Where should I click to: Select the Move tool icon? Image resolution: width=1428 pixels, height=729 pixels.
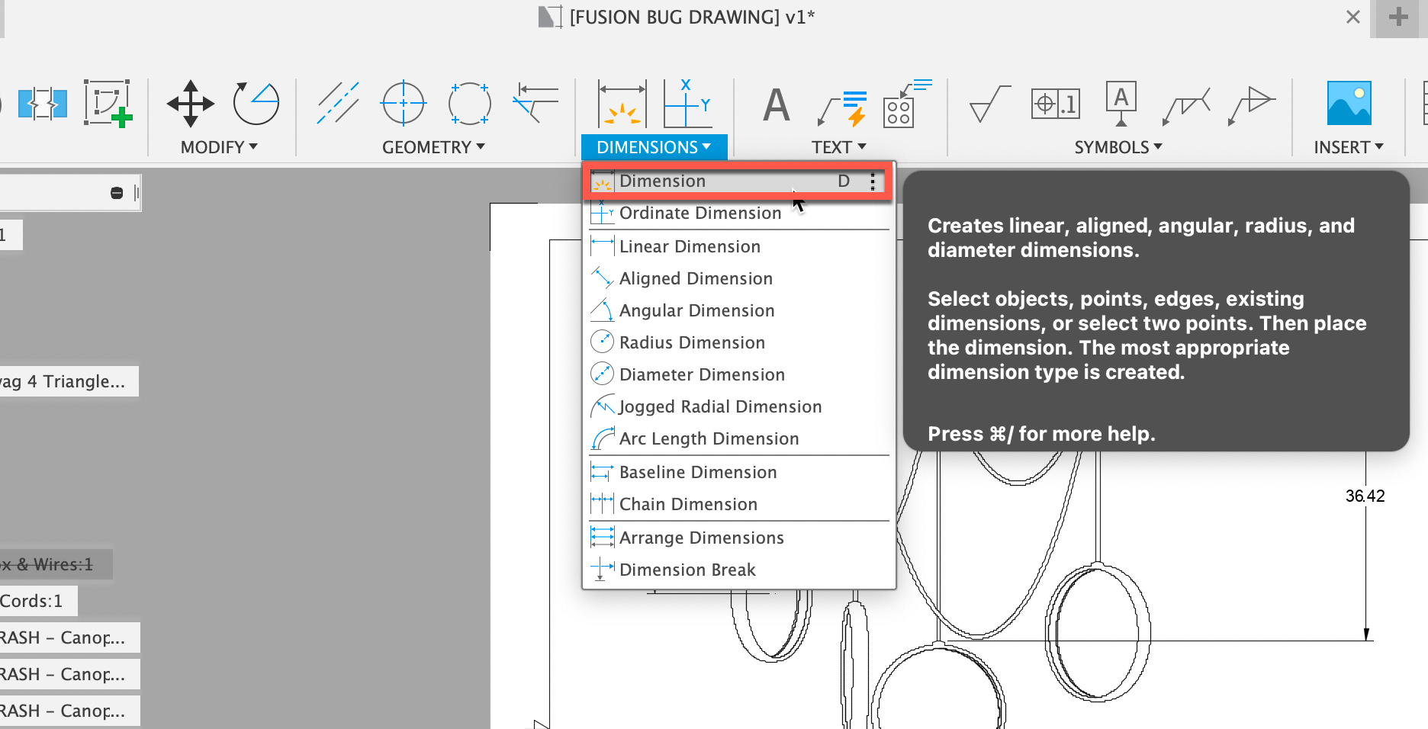tap(191, 103)
